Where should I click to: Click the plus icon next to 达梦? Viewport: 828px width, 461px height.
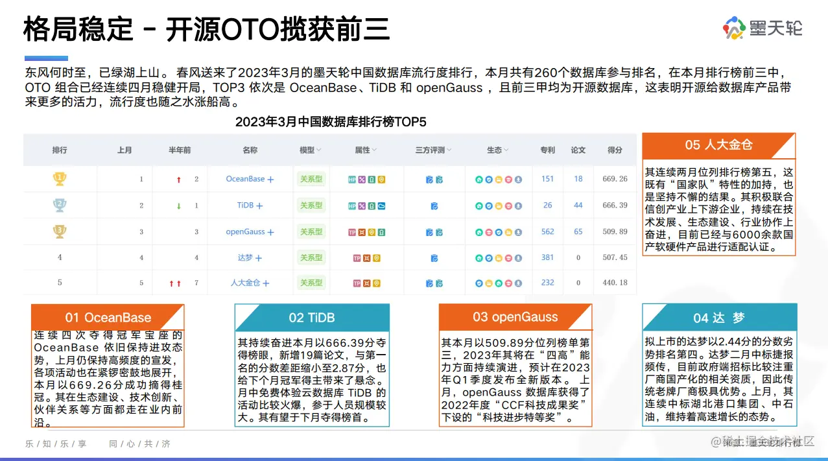(259, 258)
